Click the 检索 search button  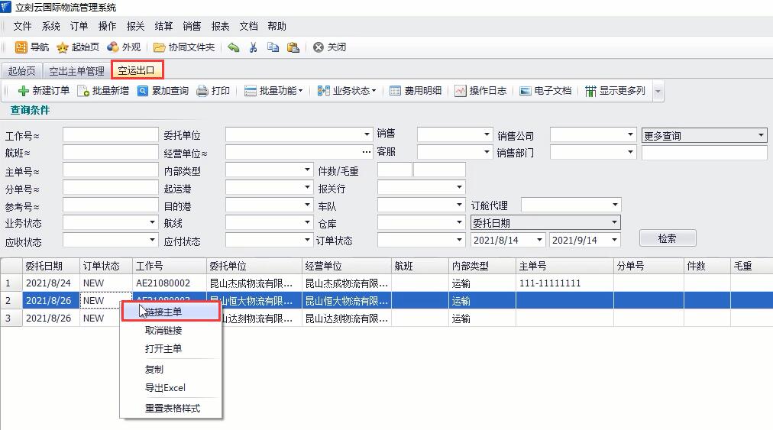(x=667, y=238)
